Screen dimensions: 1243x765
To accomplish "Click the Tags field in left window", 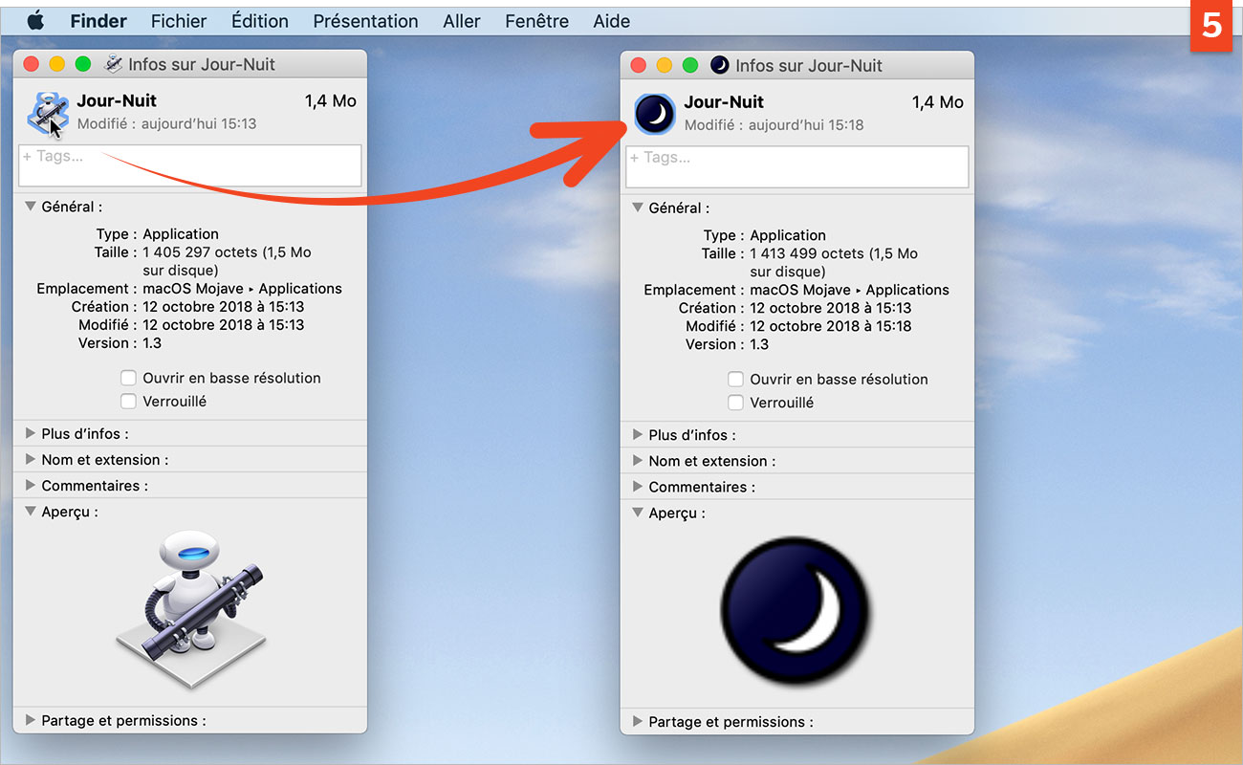I will (190, 165).
